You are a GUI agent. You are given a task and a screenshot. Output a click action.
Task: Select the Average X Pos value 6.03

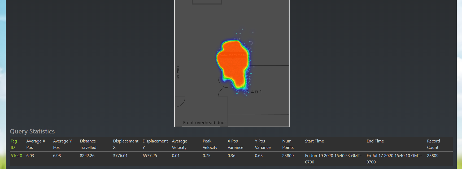tap(30, 156)
